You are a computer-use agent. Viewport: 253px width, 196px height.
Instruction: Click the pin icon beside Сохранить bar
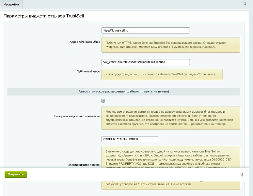242,175
